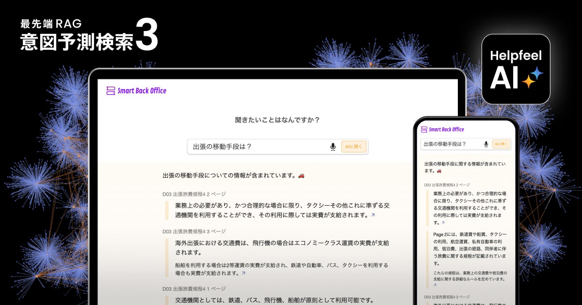
Task: Tap the phone quote starting 'Page 2には、鉄道賃や船賃'
Action: click(x=470, y=248)
